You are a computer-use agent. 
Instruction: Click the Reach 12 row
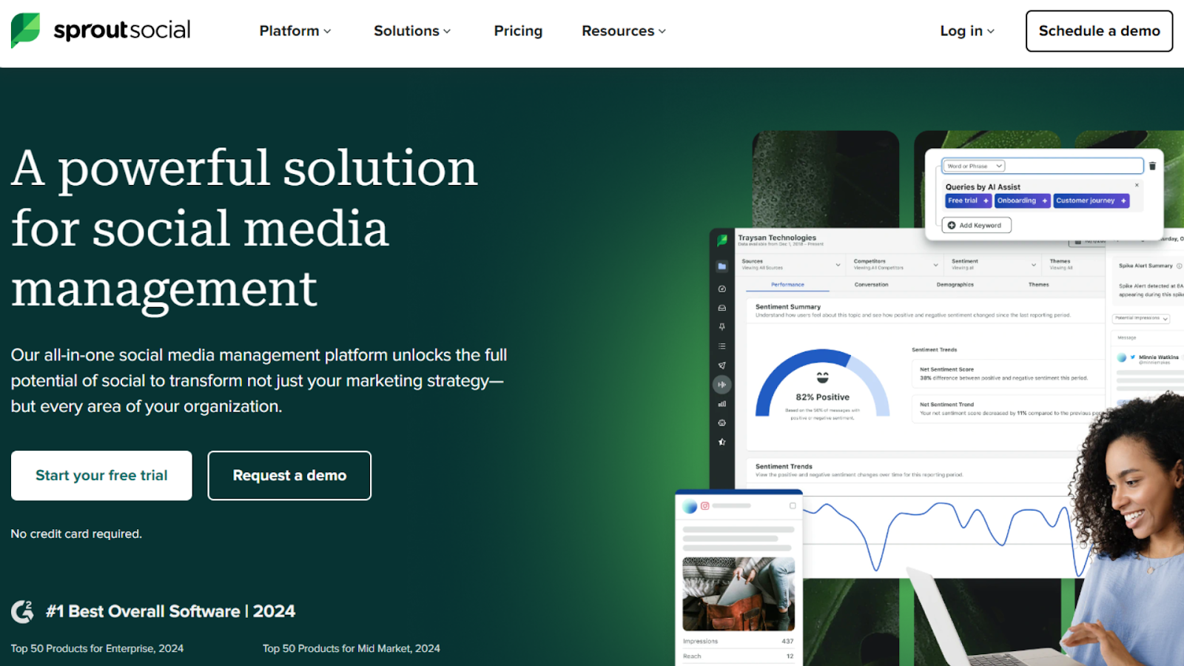pos(739,656)
